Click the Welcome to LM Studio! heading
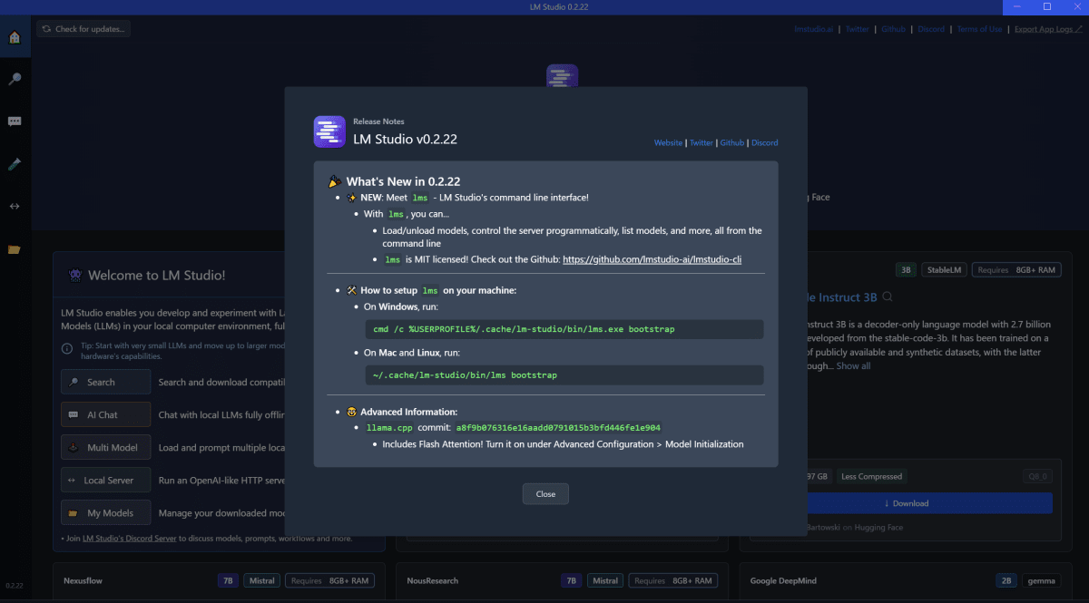The image size is (1089, 603). click(158, 275)
